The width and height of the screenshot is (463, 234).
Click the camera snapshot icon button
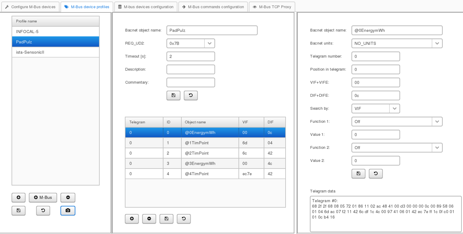tap(68, 211)
